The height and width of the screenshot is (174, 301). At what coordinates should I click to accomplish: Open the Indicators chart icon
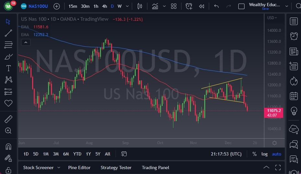pos(155,6)
